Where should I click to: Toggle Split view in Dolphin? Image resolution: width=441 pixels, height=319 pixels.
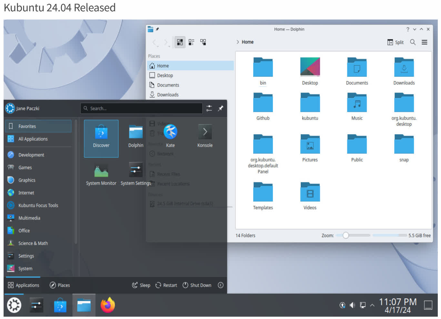(x=396, y=42)
